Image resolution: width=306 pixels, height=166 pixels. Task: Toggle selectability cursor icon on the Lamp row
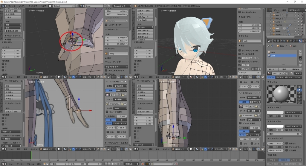[299, 22]
